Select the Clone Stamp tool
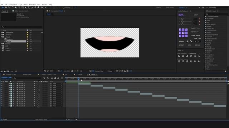Screen dimensions: 229x128 35,7
